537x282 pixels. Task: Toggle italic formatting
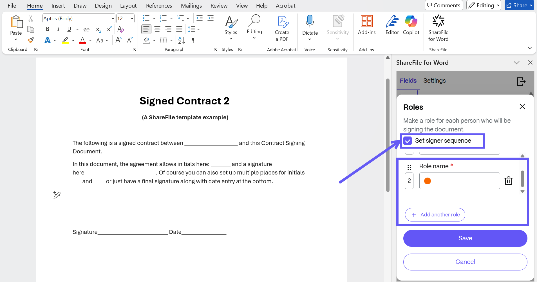pyautogui.click(x=58, y=29)
